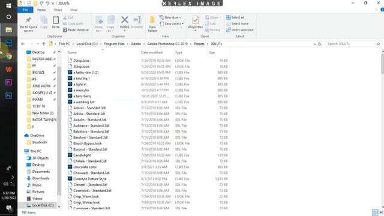Open the Delete dropdown arrow

tap(125, 31)
